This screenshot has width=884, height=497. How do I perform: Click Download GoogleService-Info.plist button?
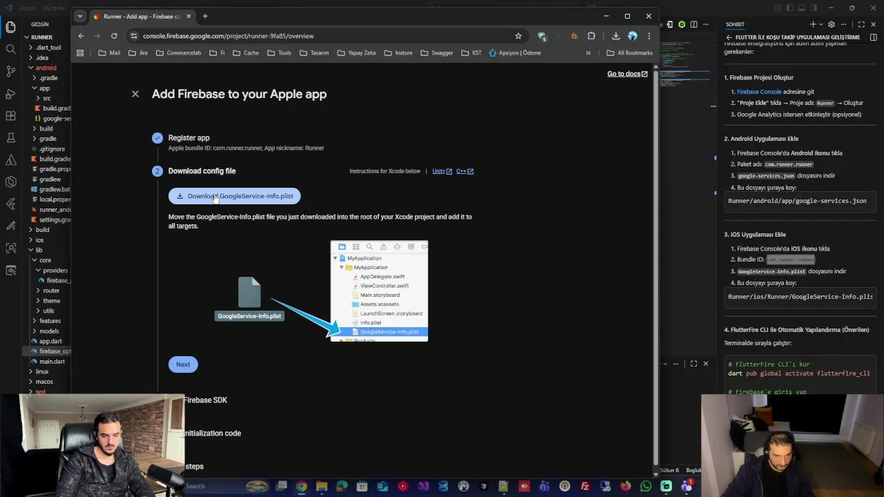234,196
